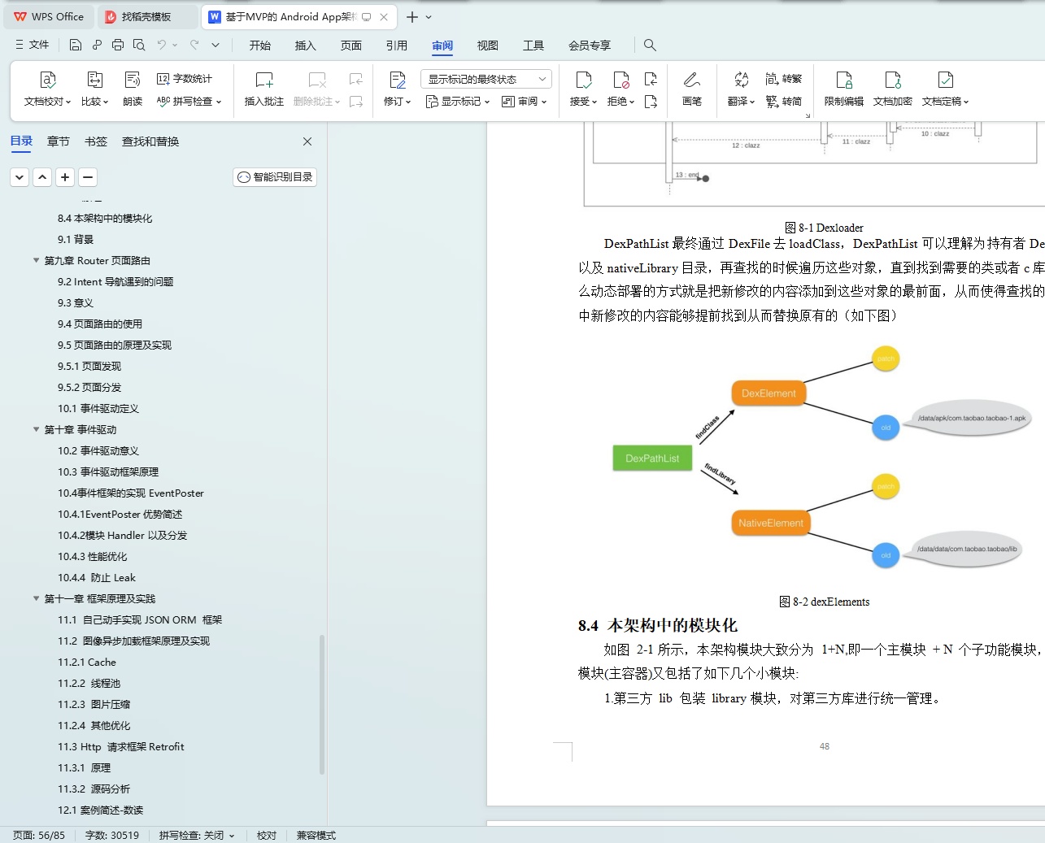Open spell check status dropdown in status bar
The image size is (1045, 843).
[x=232, y=836]
